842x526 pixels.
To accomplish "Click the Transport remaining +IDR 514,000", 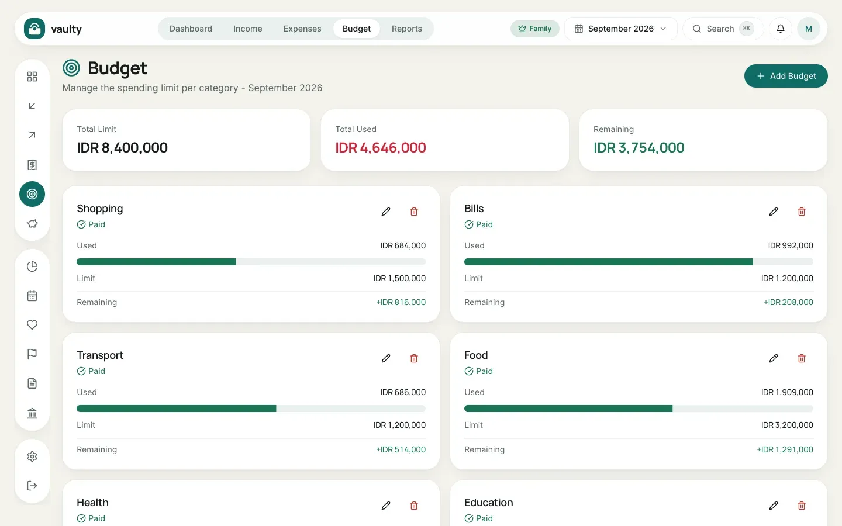I will (x=401, y=449).
